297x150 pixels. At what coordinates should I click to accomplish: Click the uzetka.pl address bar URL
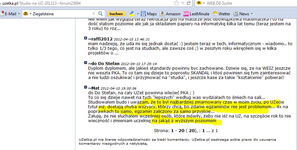[66, 3]
